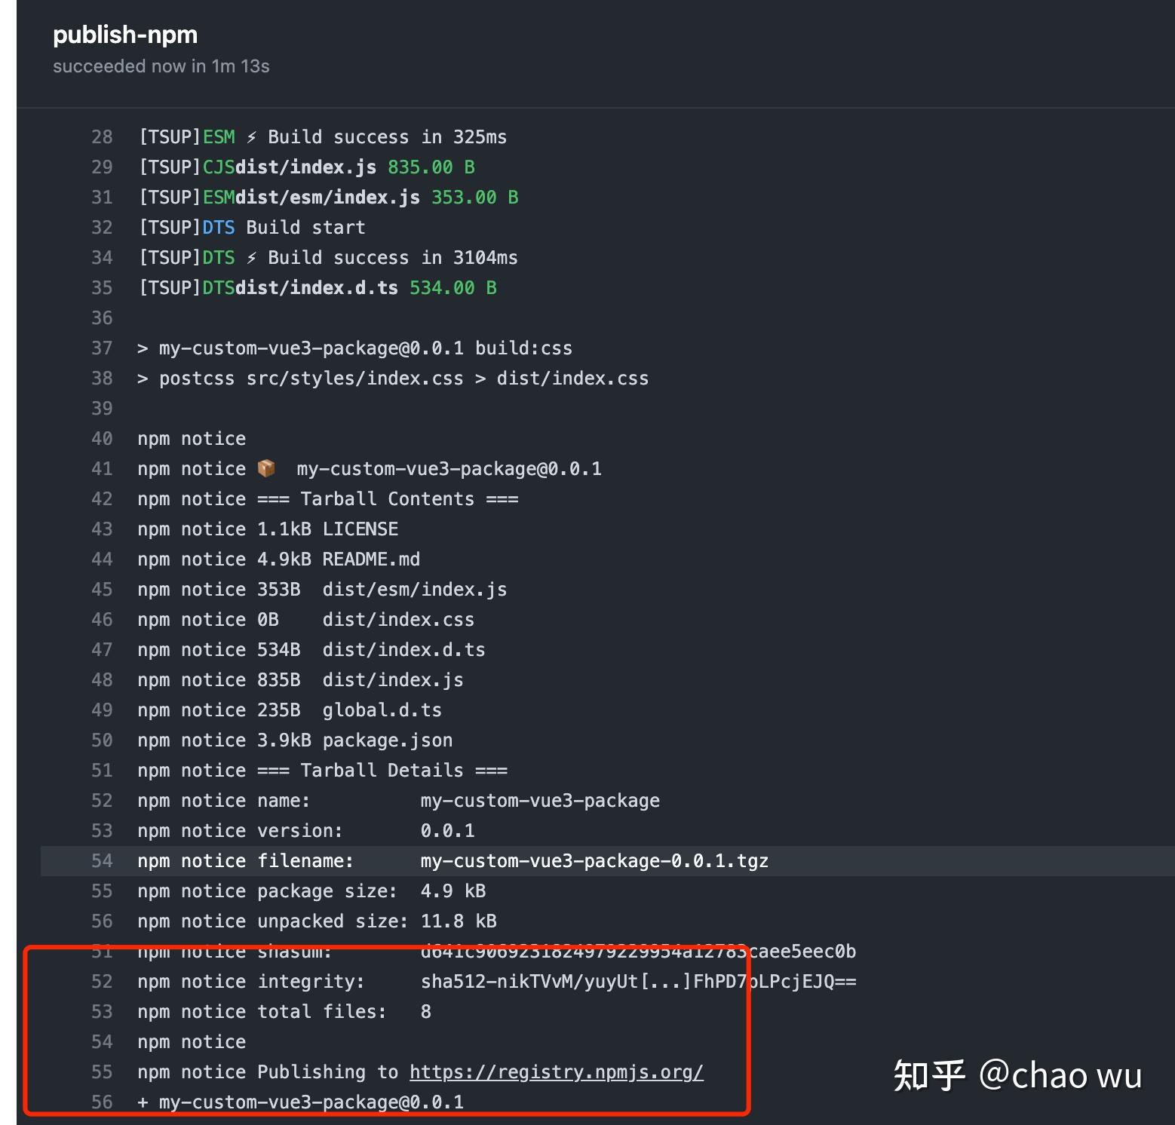Click the '1.1kB LICENSE' line
Viewport: 1175px width, 1125px height.
[268, 529]
